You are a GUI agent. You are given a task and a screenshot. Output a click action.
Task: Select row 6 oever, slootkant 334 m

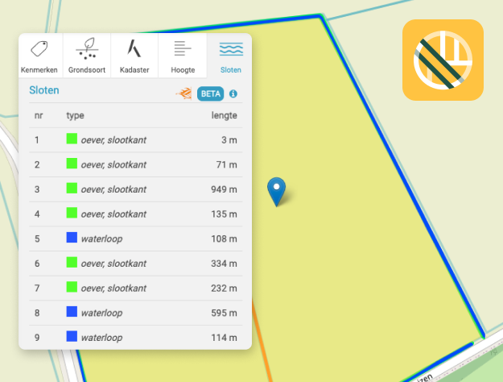coord(135,264)
